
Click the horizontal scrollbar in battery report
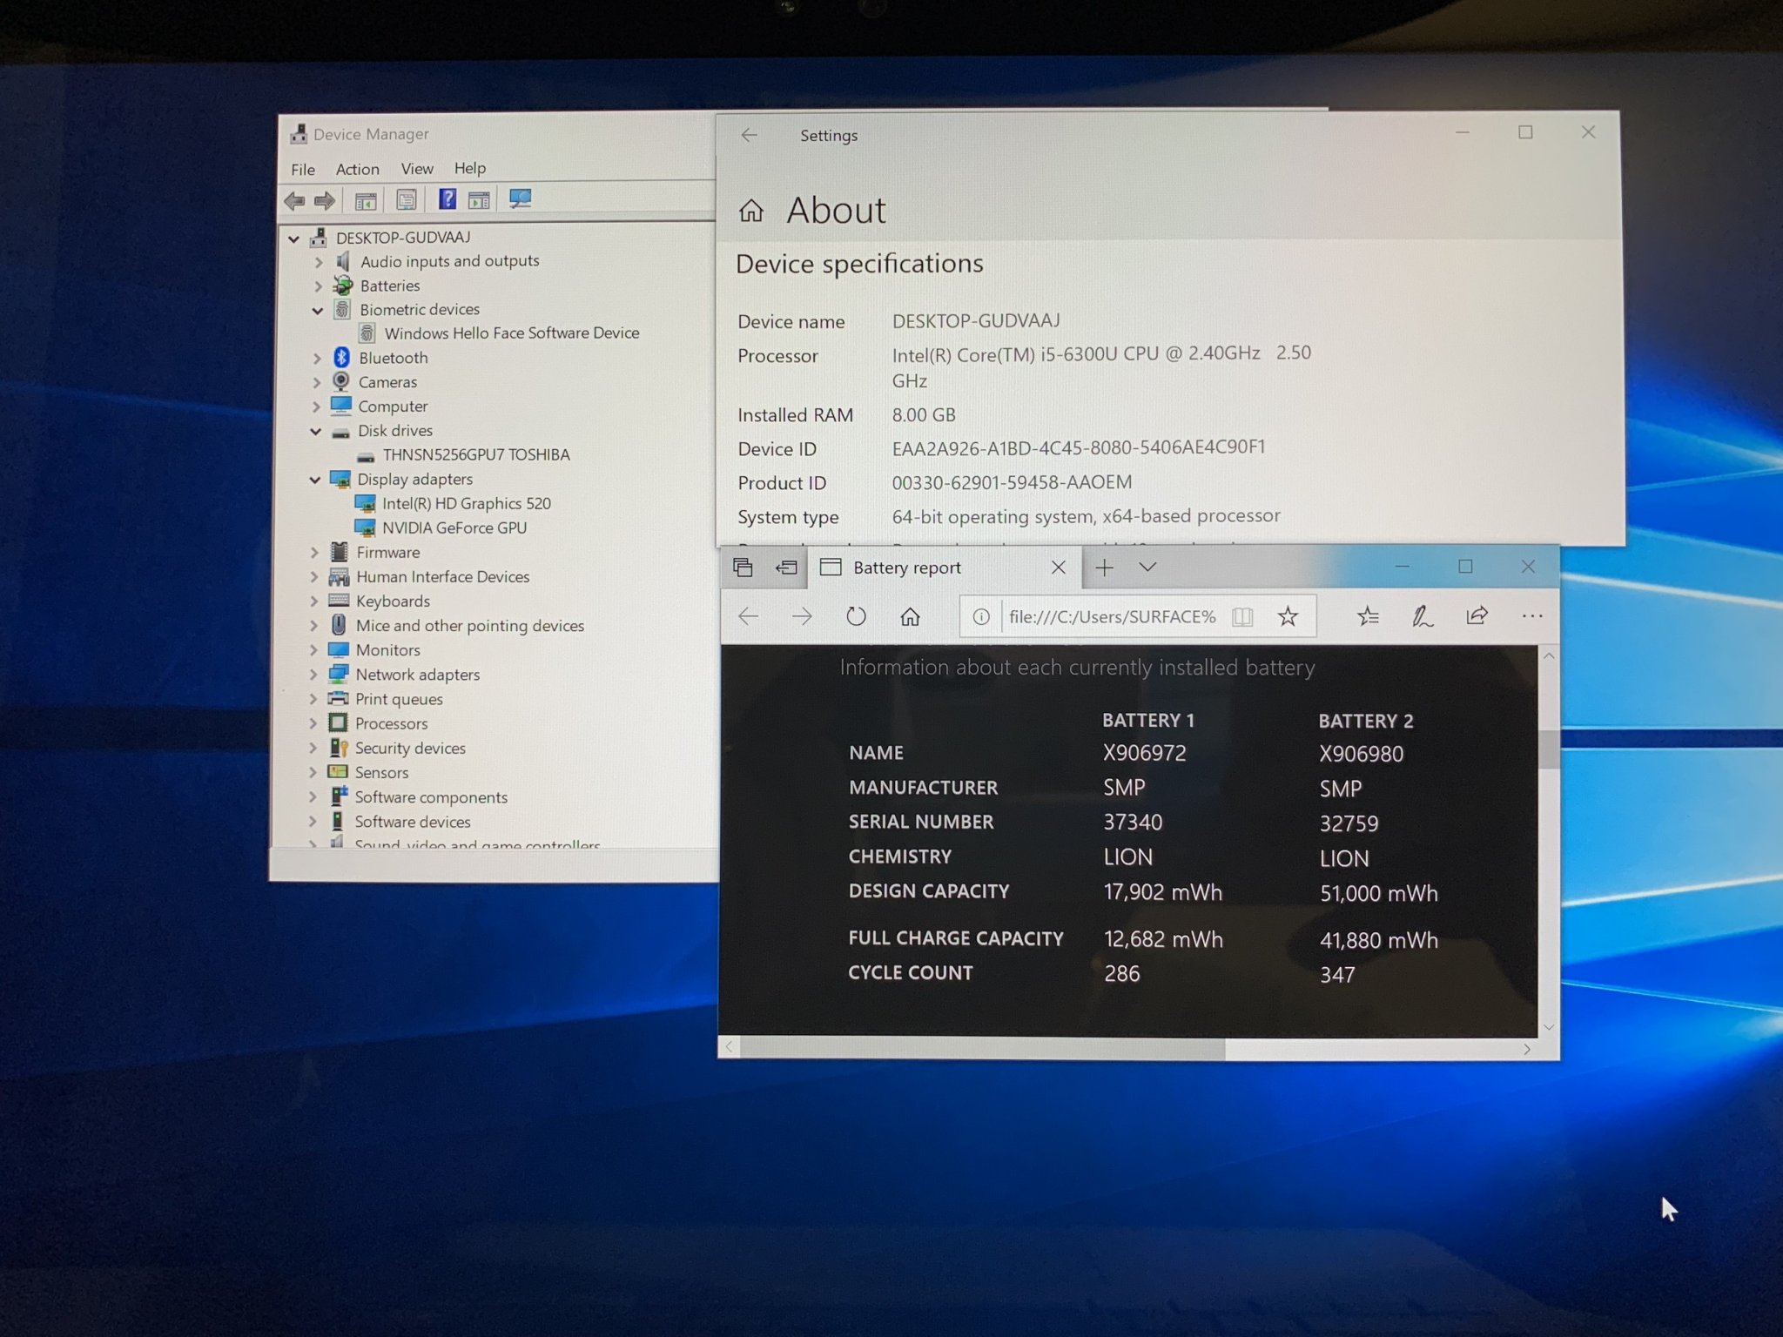tap(981, 1049)
